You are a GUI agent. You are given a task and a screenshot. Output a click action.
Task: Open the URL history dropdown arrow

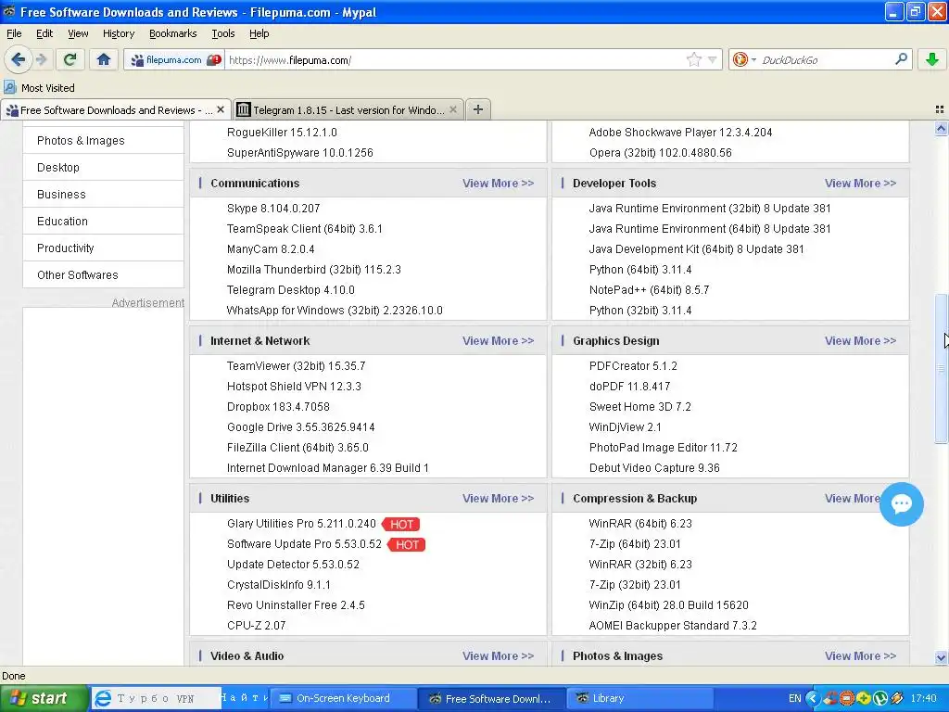pos(713,60)
